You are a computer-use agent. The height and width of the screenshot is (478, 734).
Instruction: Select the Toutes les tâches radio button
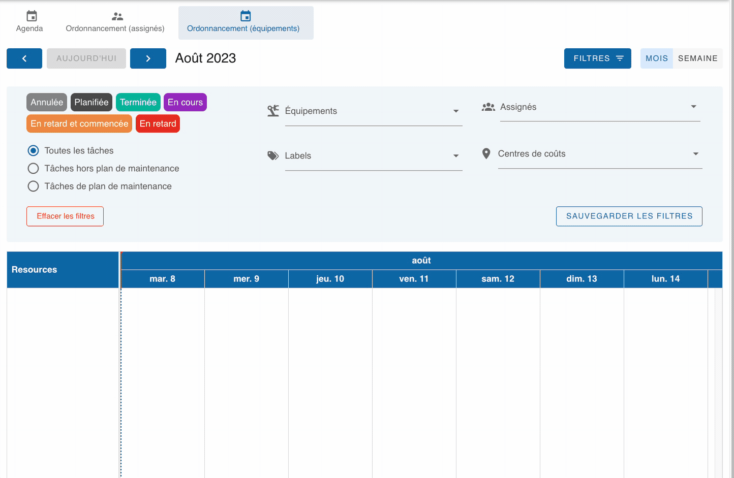[34, 150]
